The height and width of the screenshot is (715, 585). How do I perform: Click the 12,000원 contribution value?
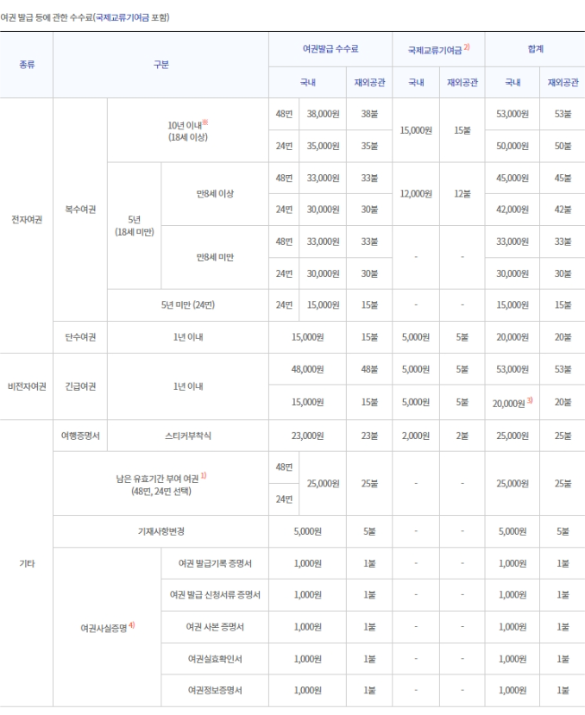(x=416, y=194)
